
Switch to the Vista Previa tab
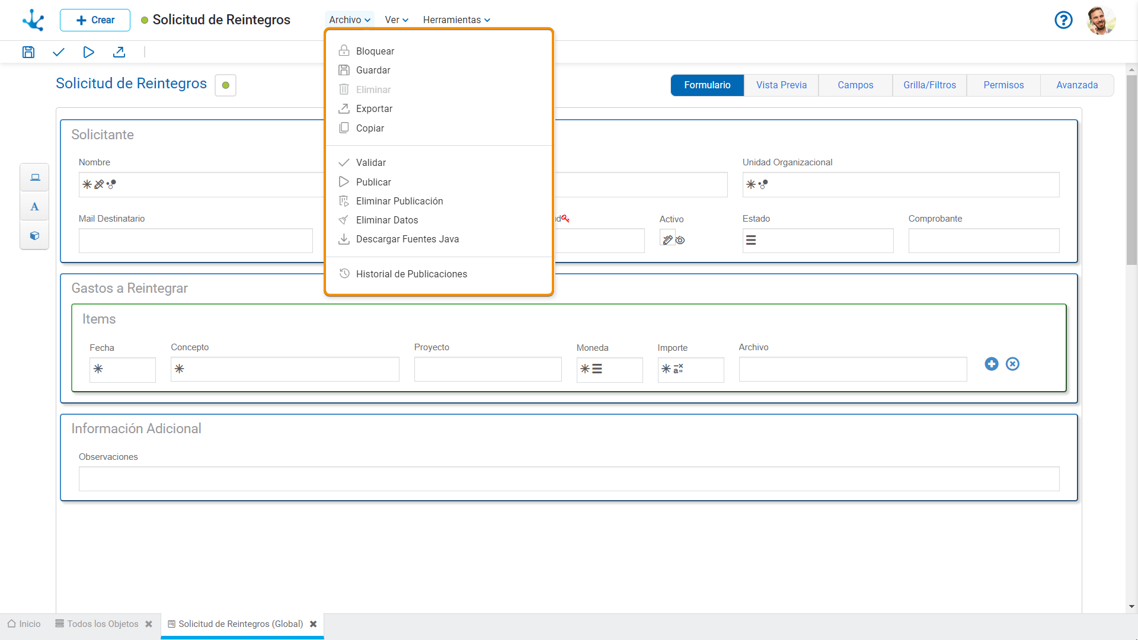pyautogui.click(x=781, y=85)
